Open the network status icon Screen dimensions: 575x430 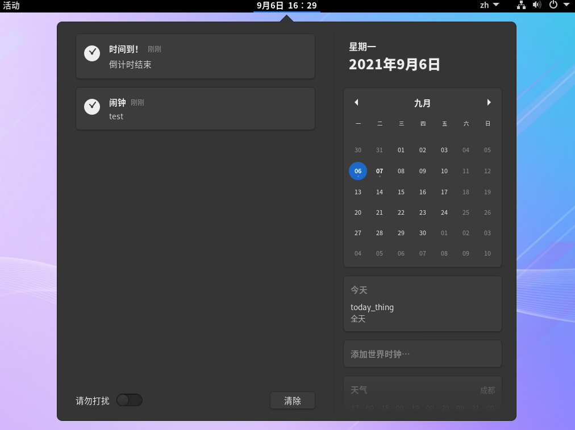click(x=521, y=5)
